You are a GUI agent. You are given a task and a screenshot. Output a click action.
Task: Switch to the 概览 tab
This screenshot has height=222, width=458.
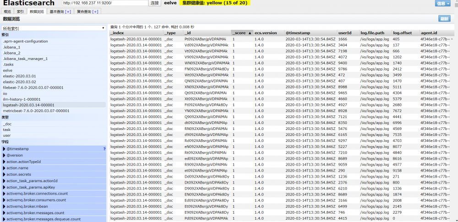(8, 12)
